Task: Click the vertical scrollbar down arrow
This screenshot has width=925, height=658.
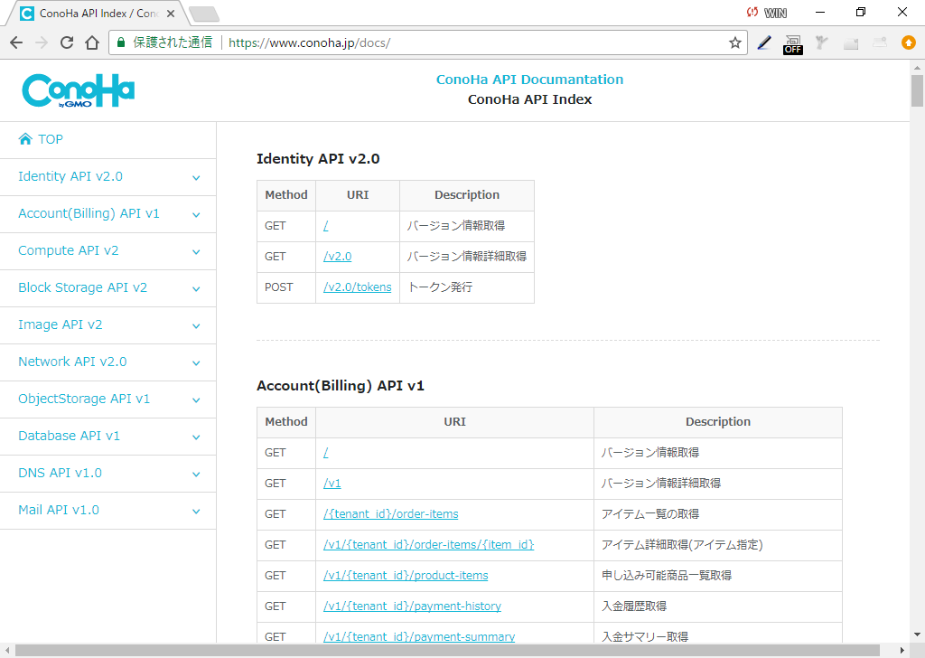Action: click(917, 635)
